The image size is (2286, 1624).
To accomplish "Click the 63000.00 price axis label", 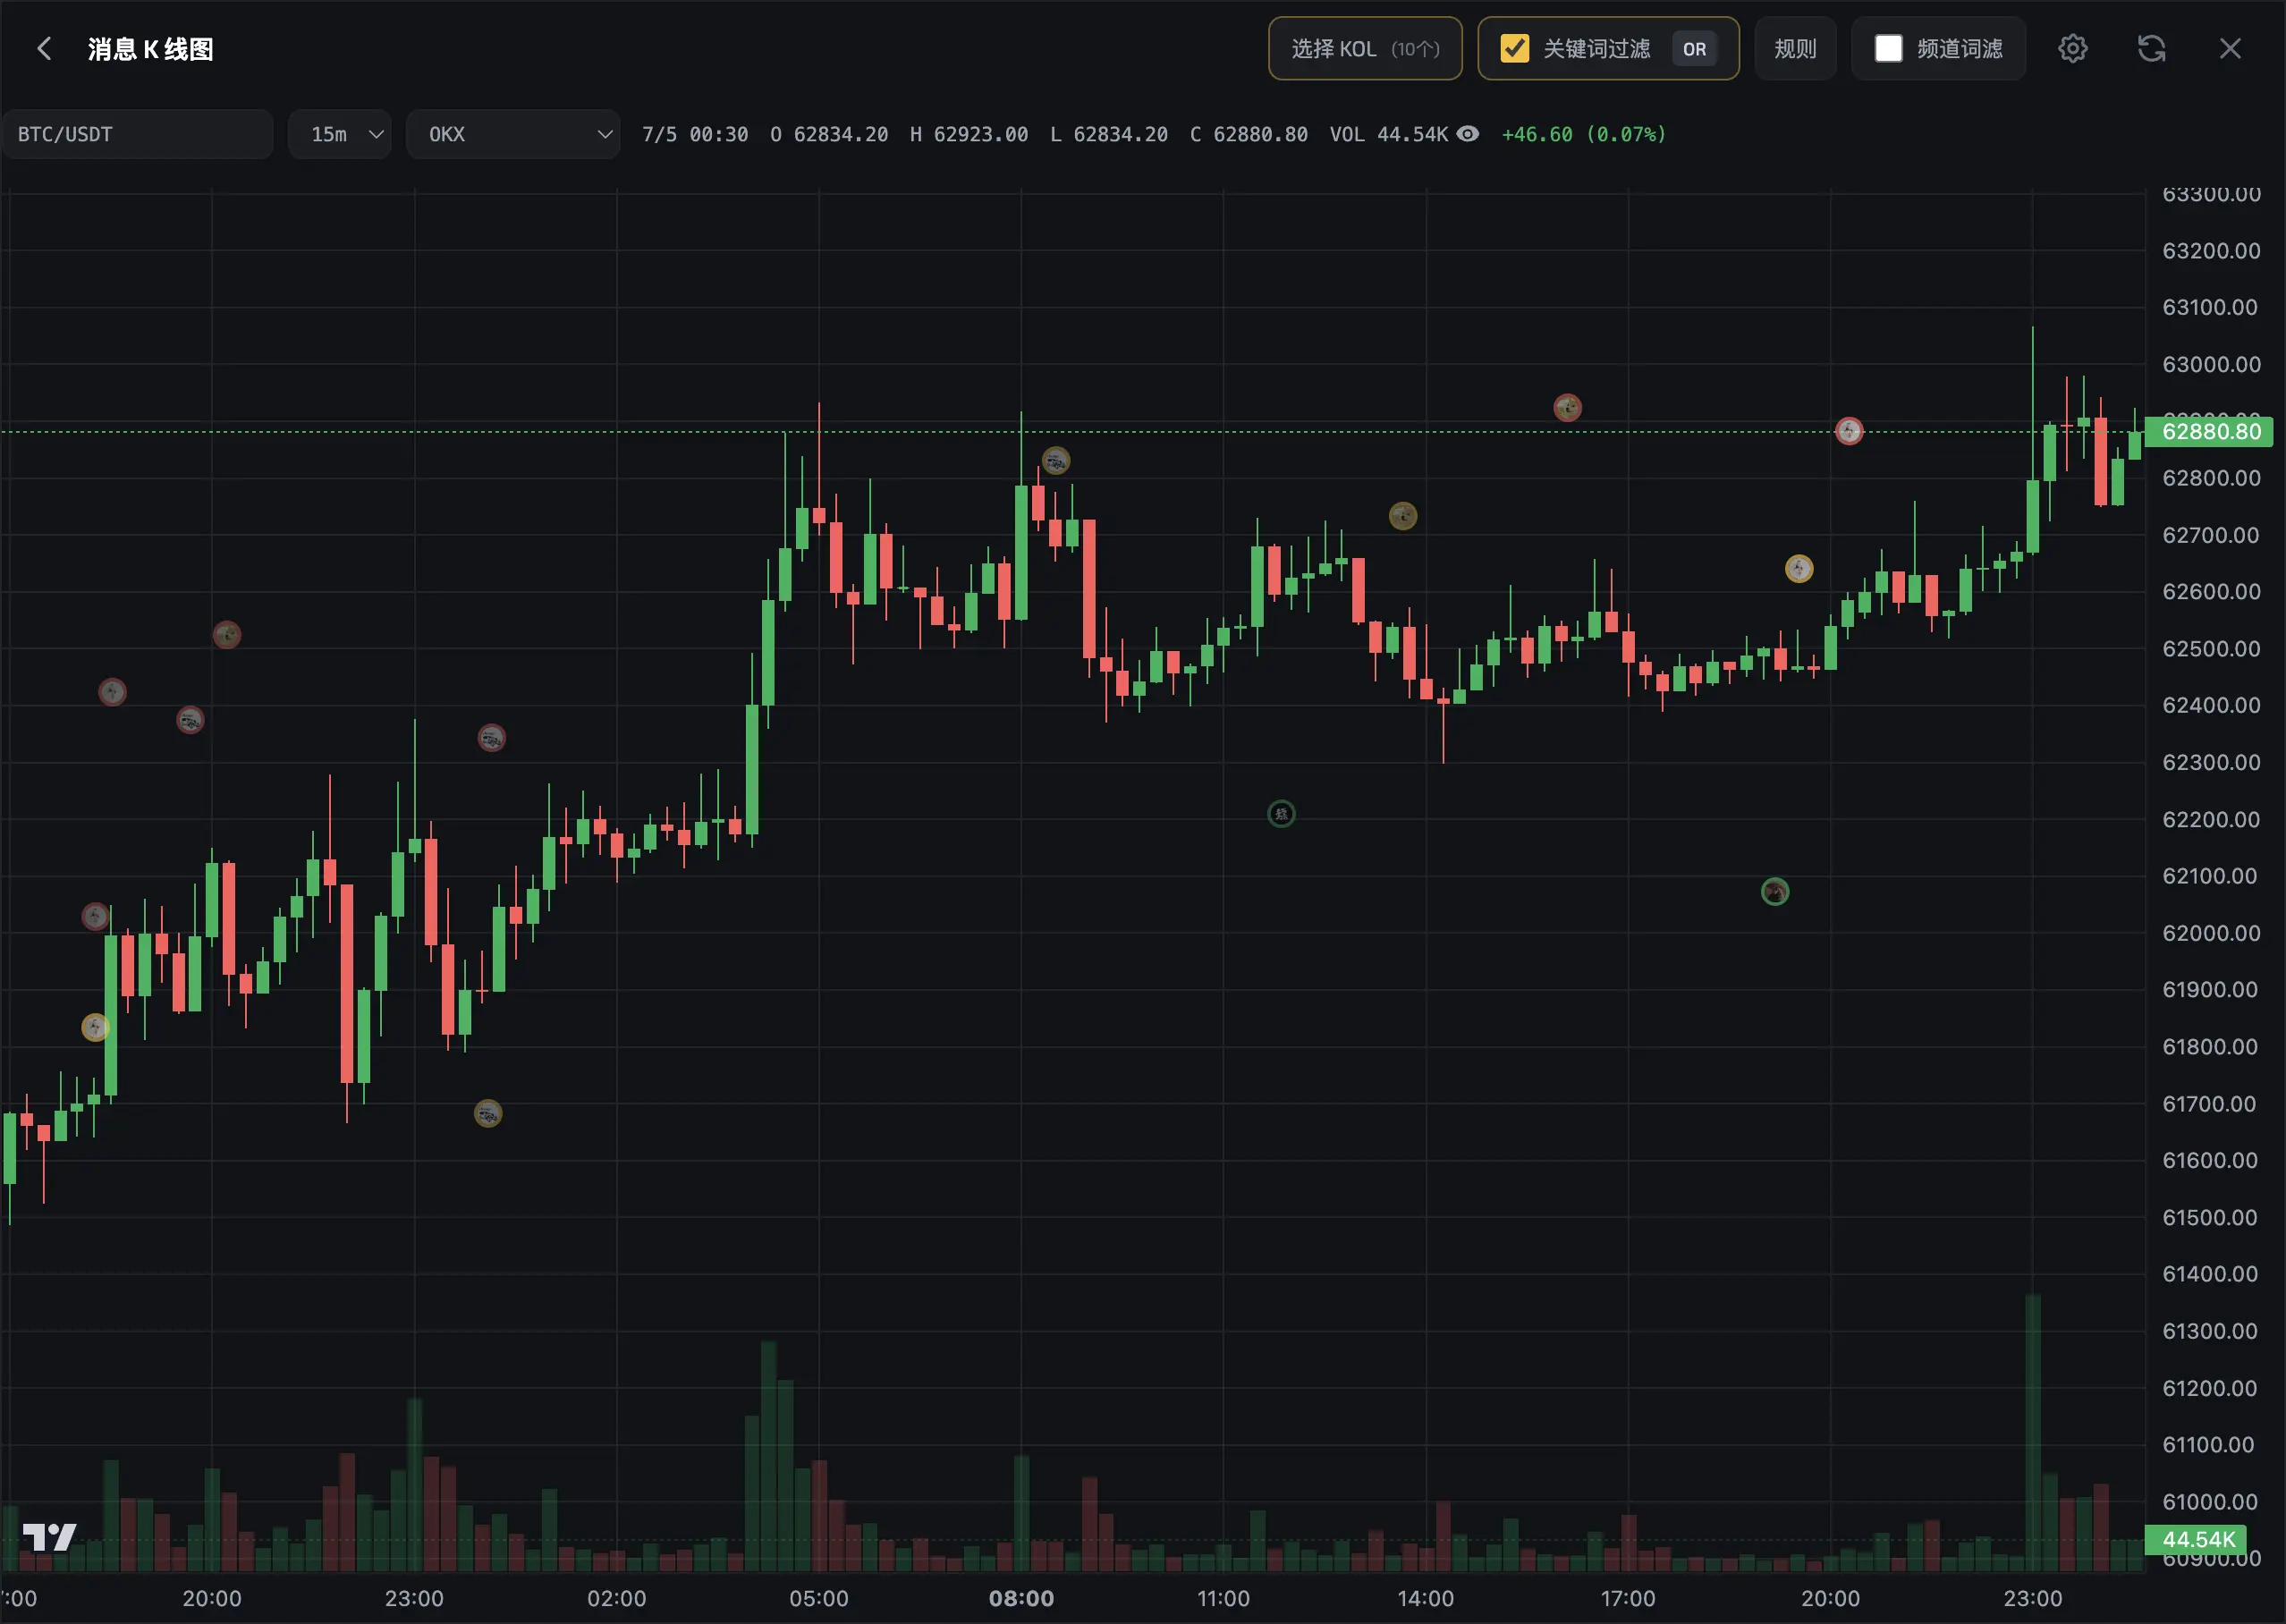I will 2211,364.
